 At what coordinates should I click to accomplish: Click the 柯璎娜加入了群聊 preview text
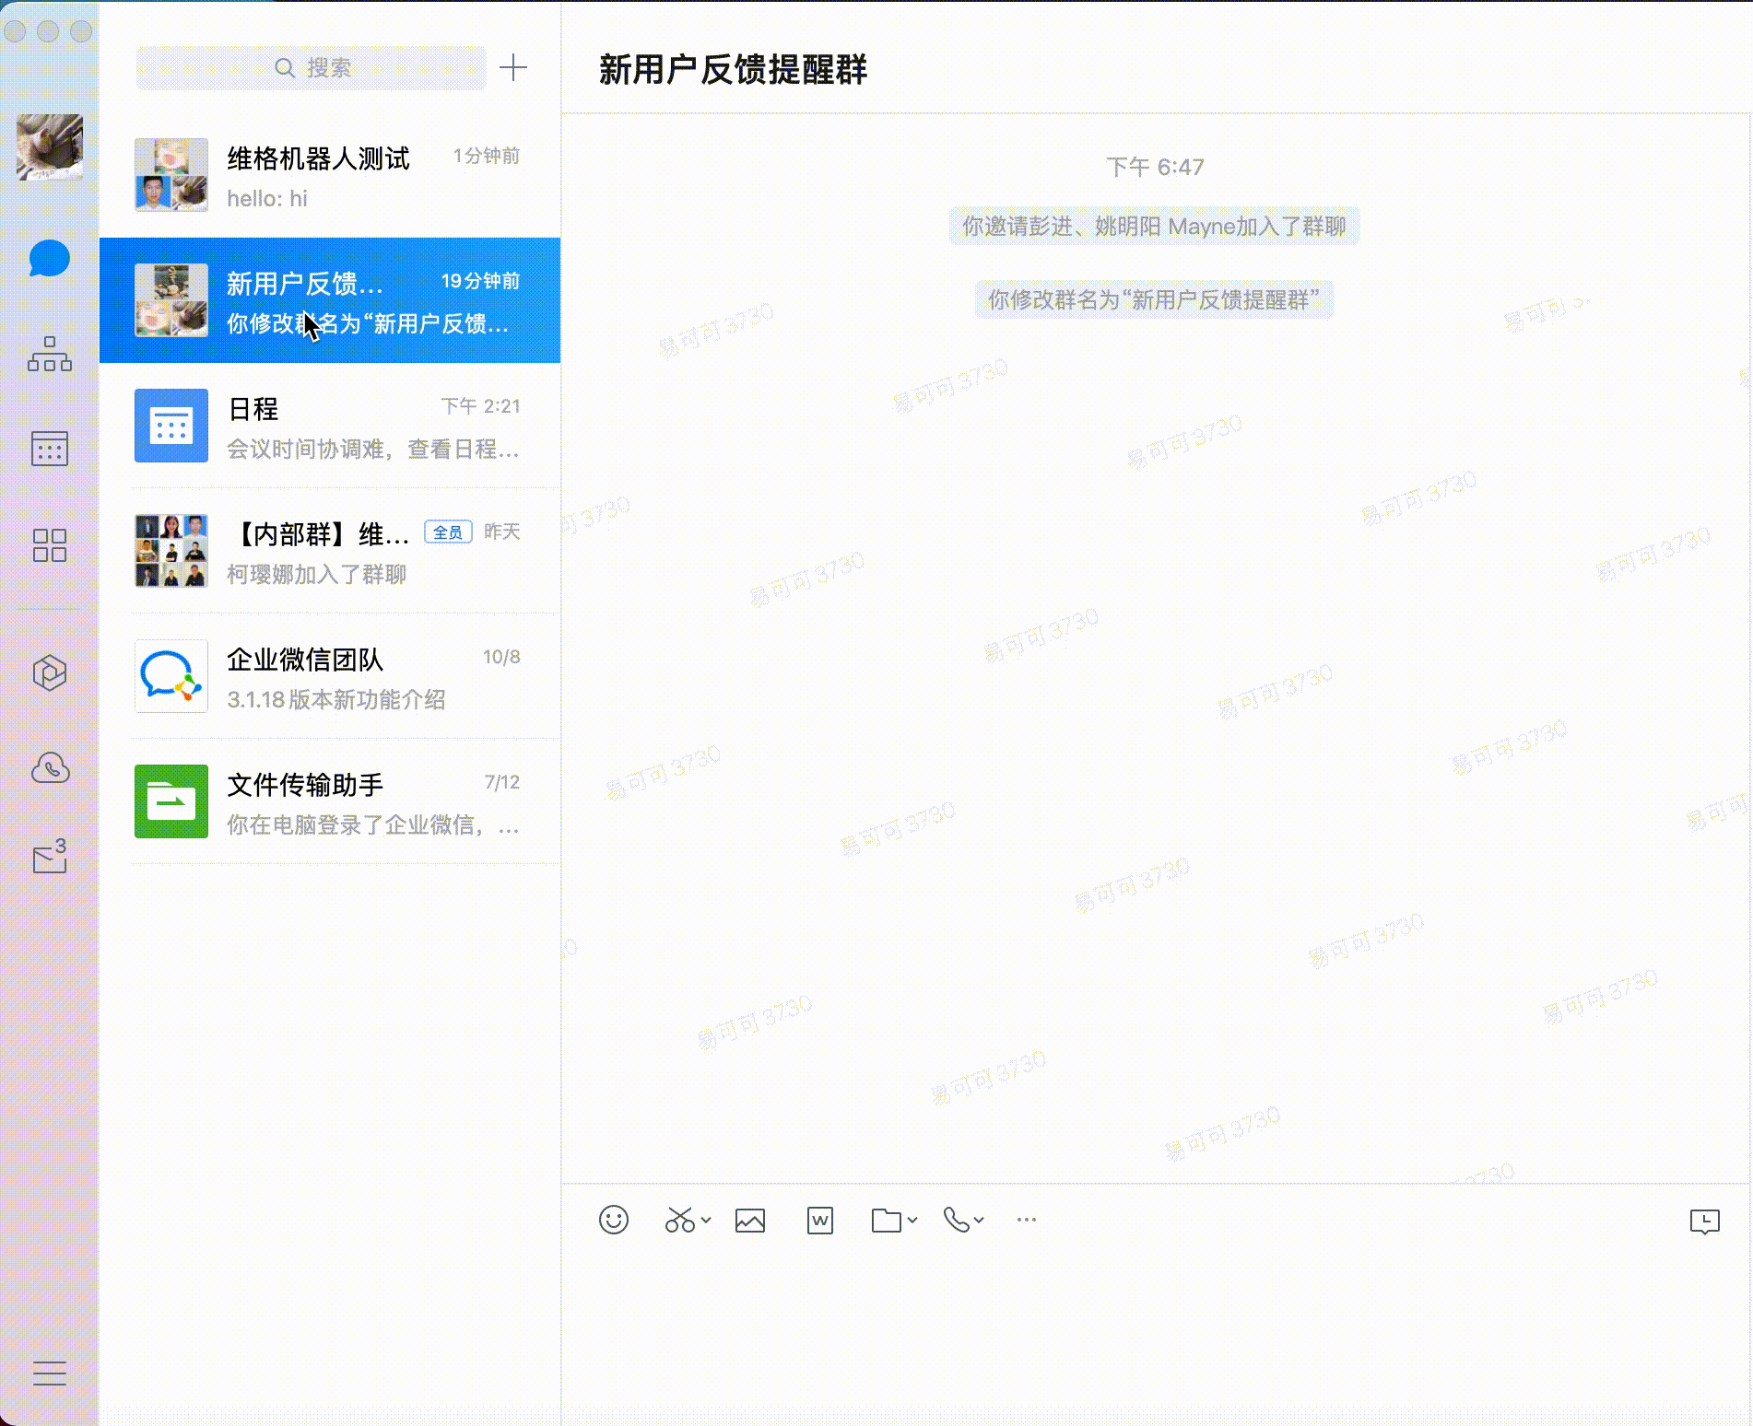tap(316, 574)
